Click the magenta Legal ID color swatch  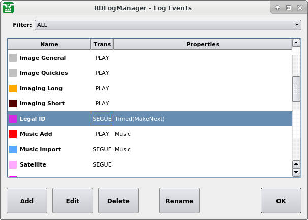tap(13, 119)
